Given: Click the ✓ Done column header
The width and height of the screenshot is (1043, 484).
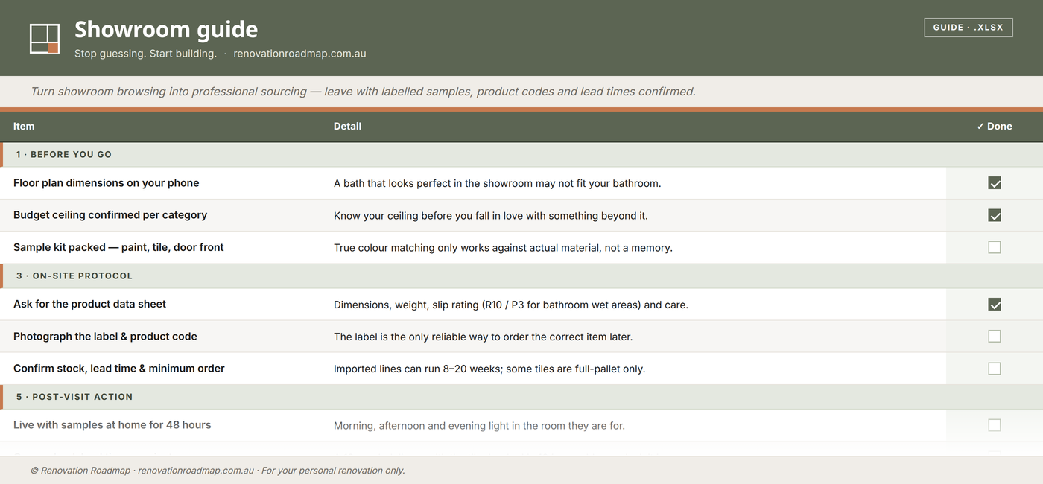Looking at the screenshot, I should pos(995,127).
